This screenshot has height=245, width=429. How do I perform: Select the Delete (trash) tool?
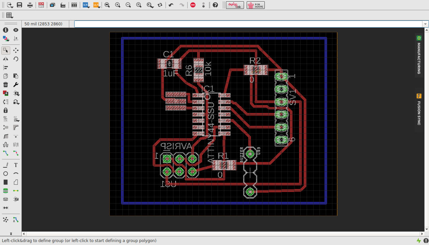point(5,84)
